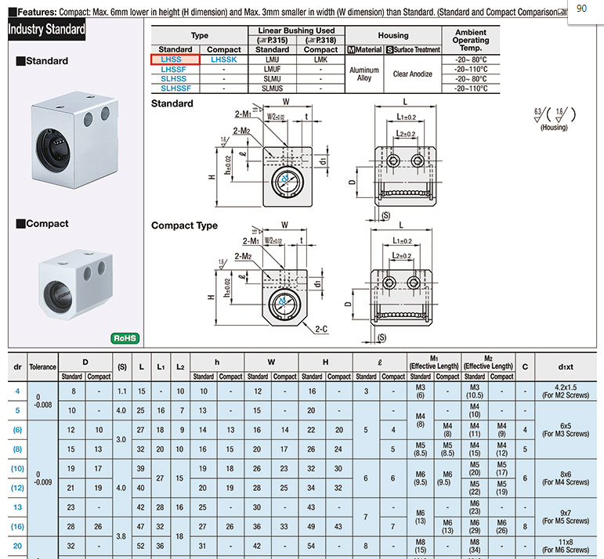
Task: Click the page number 90 box
Action: coord(585,13)
